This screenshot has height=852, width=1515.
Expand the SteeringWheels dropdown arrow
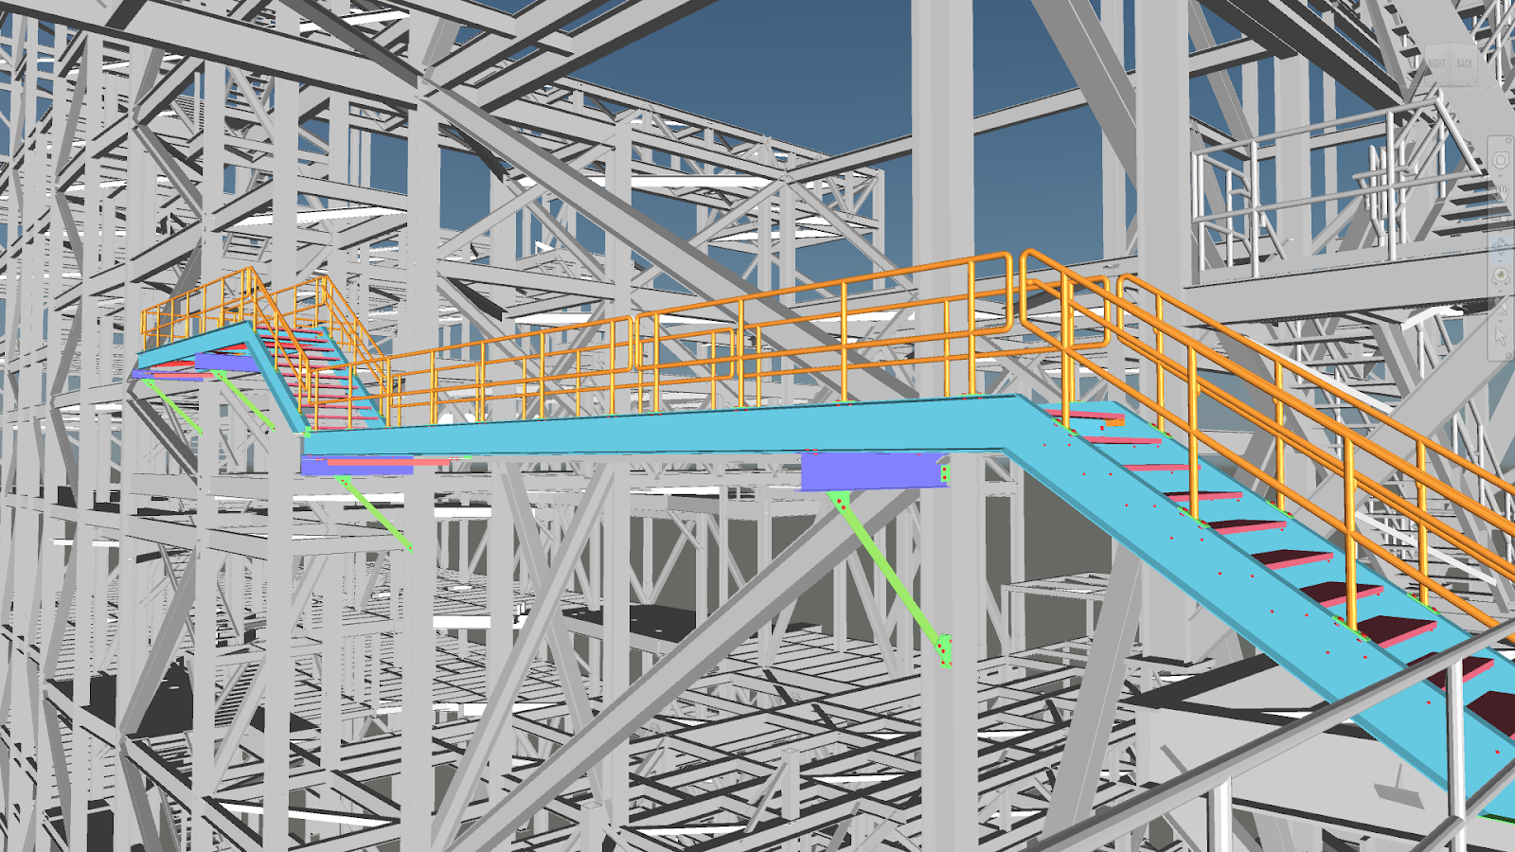coord(1501,176)
